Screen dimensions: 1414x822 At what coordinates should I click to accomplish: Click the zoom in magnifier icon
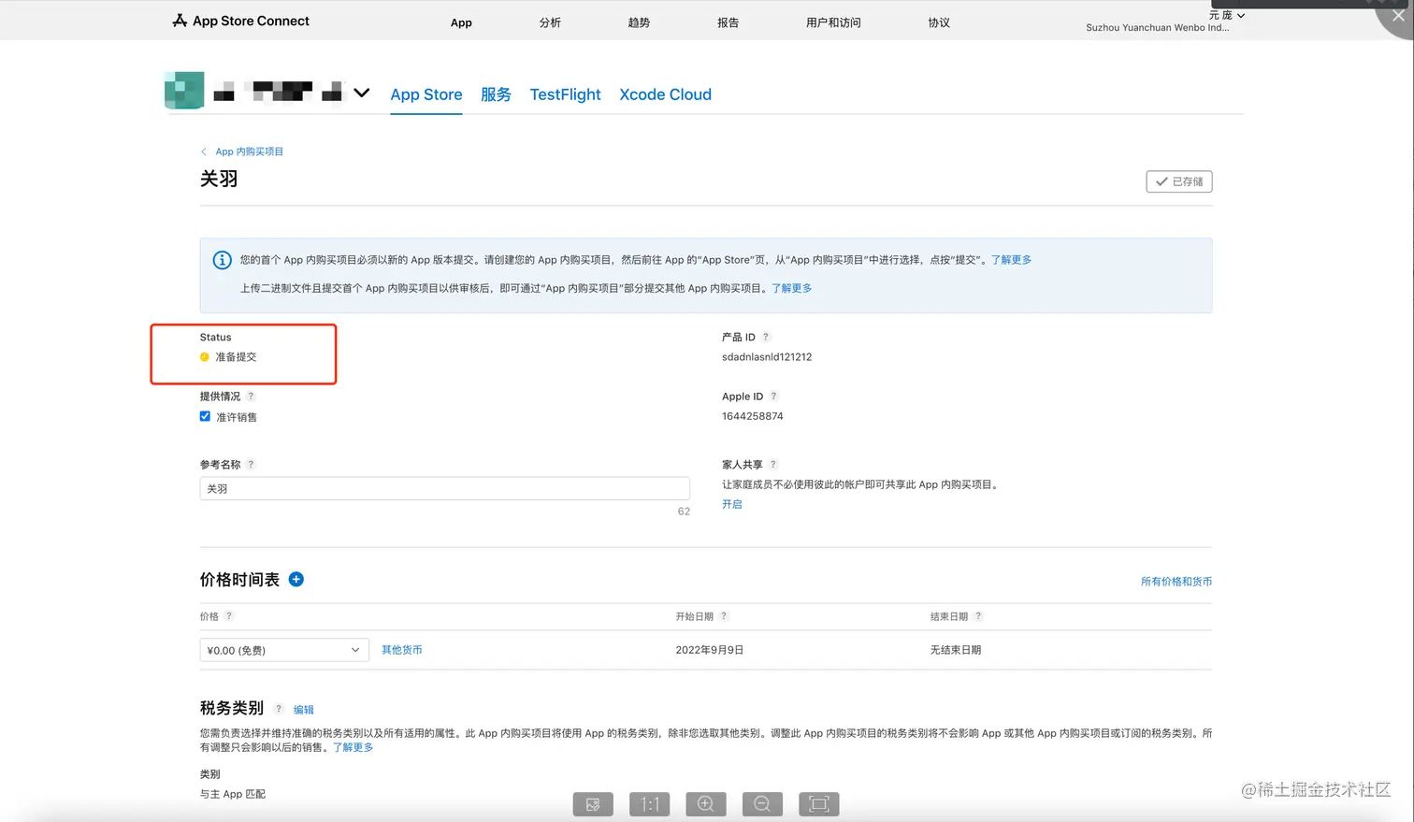(x=705, y=804)
